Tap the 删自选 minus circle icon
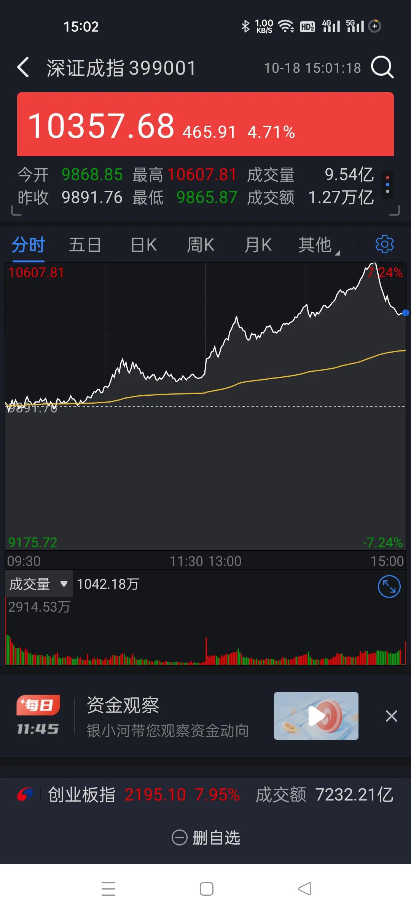The image size is (411, 914). tap(180, 837)
